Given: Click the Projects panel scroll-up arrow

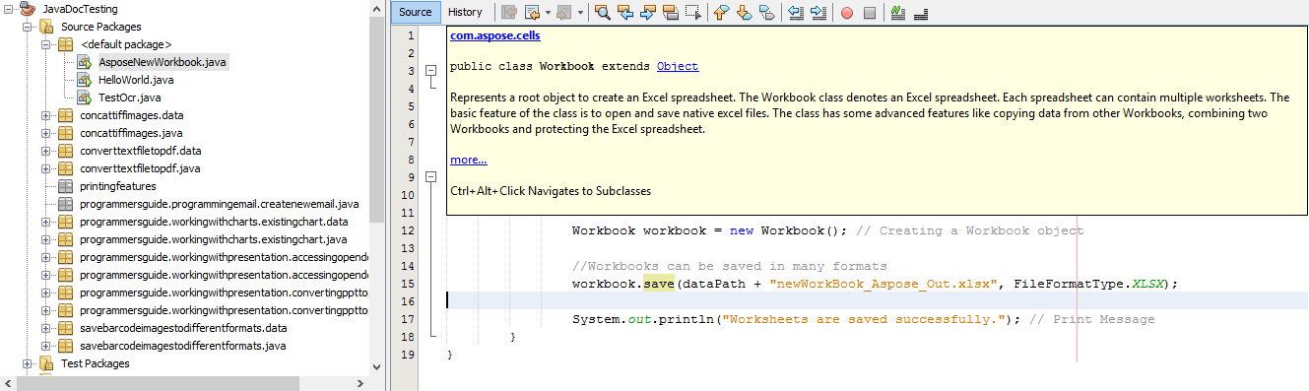Looking at the screenshot, I should click(377, 8).
